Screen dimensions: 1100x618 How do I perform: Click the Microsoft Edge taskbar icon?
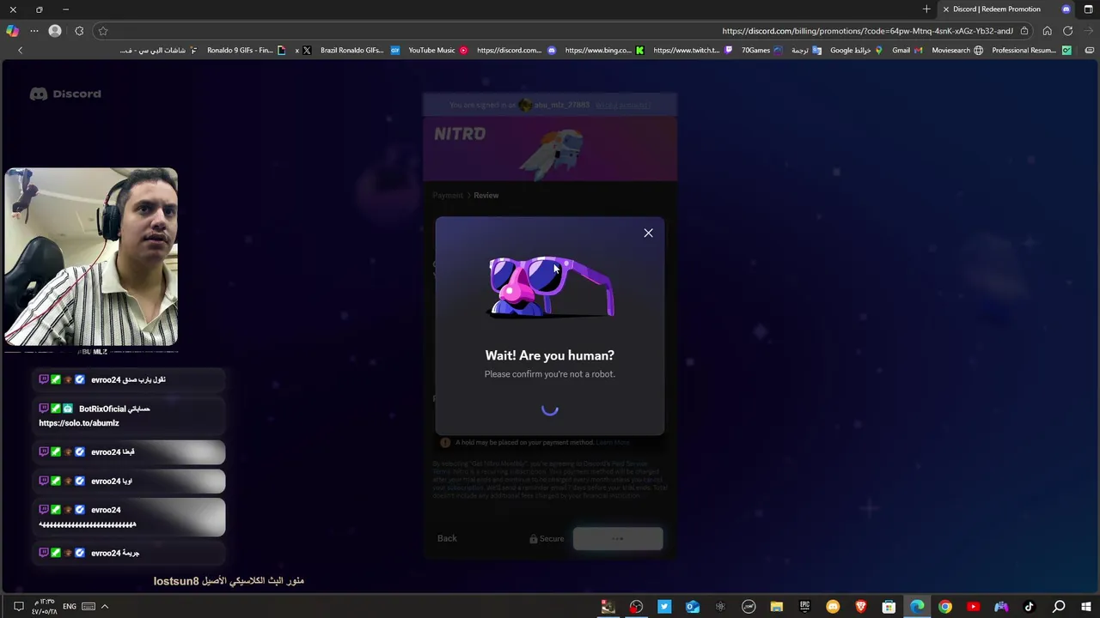(917, 607)
